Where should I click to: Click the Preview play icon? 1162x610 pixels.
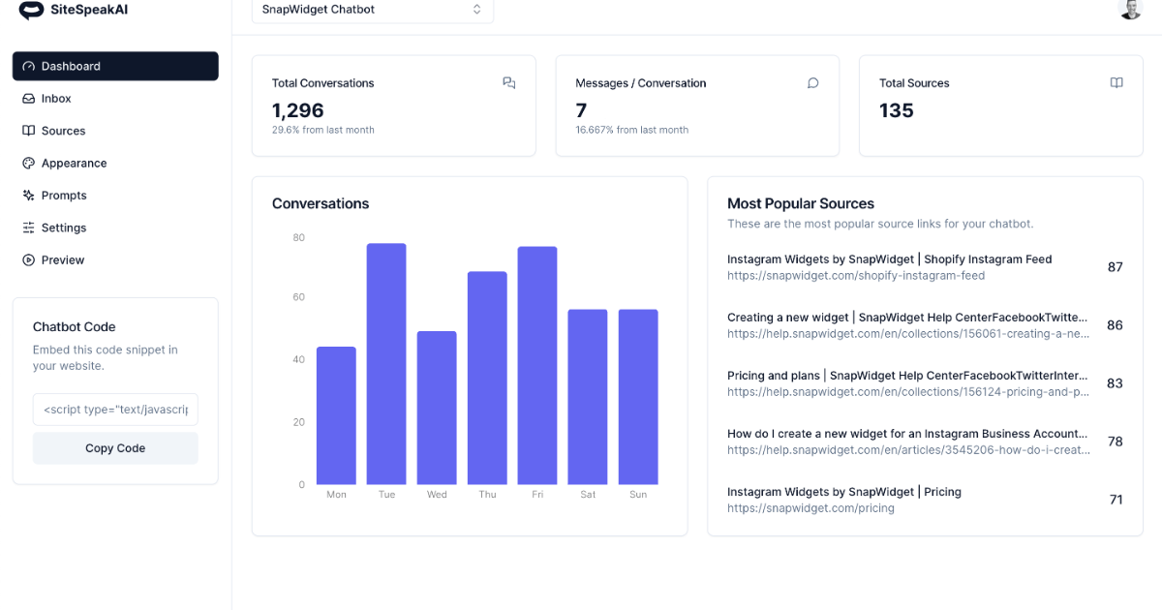click(x=29, y=260)
